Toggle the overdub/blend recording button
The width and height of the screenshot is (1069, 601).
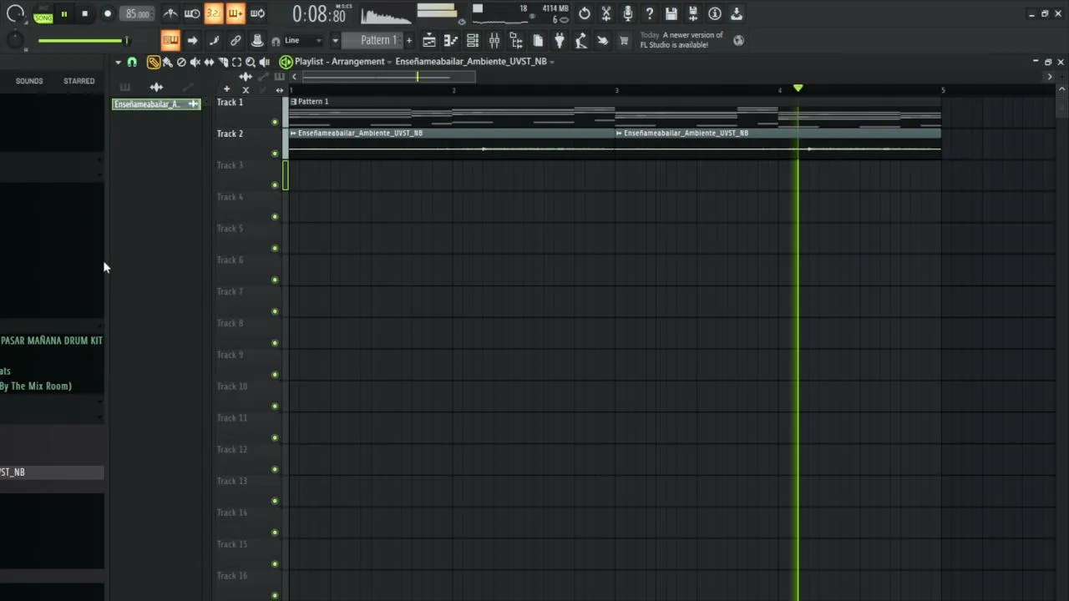236,13
